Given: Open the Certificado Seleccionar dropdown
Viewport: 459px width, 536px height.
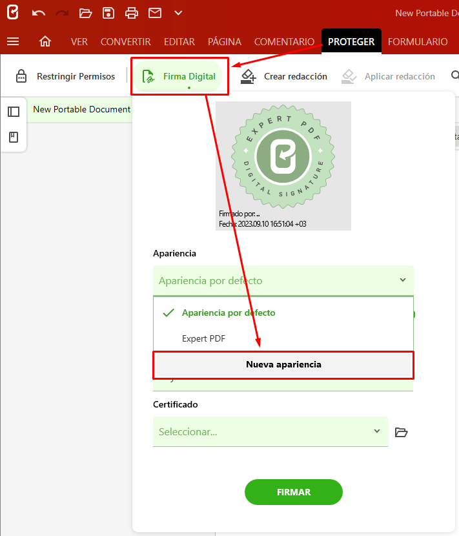Looking at the screenshot, I should 270,431.
